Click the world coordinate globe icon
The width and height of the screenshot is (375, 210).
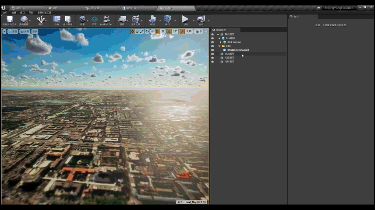click(x=147, y=31)
